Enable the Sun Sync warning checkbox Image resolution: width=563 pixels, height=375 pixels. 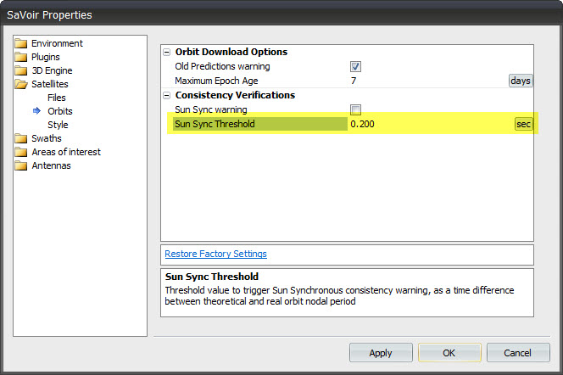356,109
